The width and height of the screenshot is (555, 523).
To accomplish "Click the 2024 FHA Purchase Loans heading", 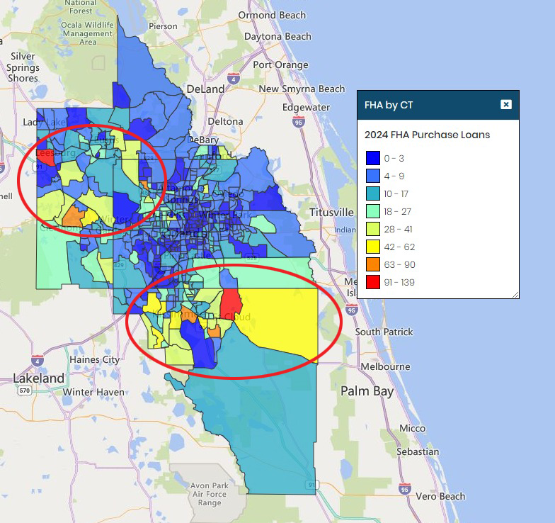I will [428, 135].
